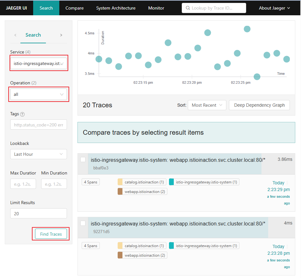Image resolution: width=301 pixels, height=278 pixels.
Task: Click istio-ingressgateway tag in trace 92271d5
Action: 204,246
